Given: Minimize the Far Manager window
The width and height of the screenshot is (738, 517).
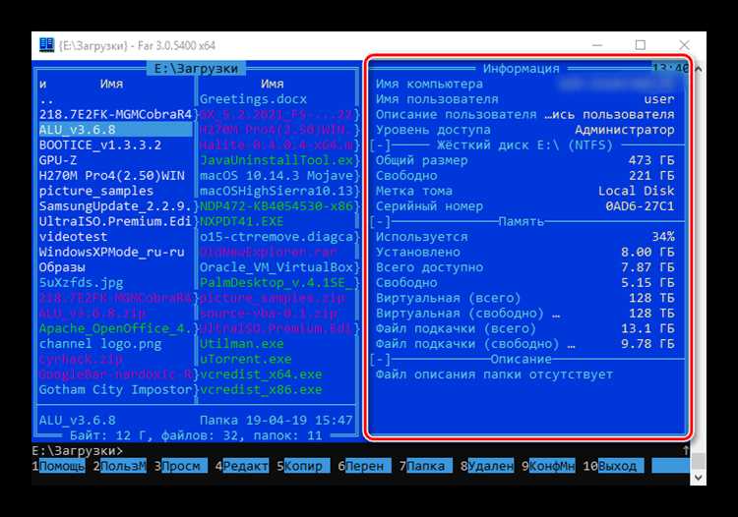Looking at the screenshot, I should (597, 45).
